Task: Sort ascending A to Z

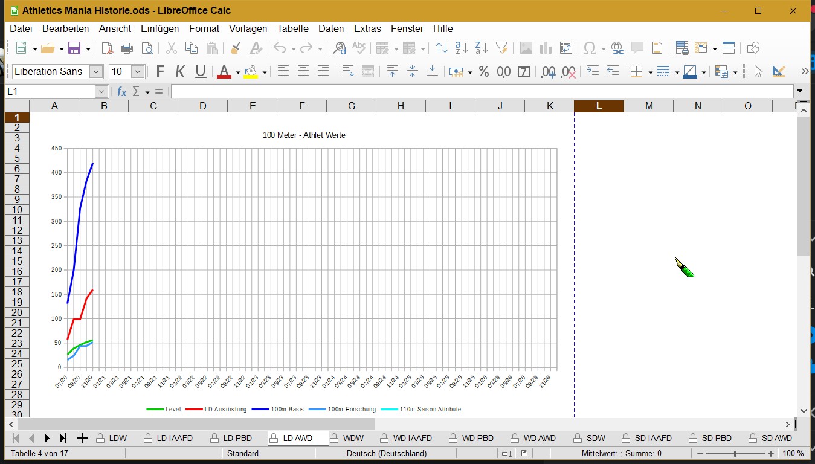Action: (462, 48)
